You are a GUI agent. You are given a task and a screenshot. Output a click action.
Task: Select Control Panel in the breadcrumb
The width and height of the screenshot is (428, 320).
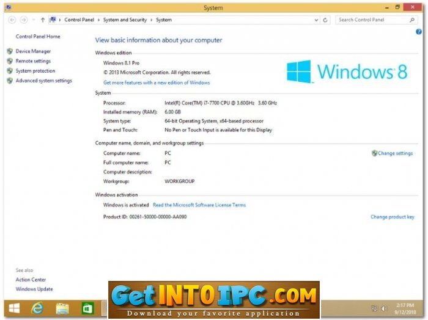[79, 20]
